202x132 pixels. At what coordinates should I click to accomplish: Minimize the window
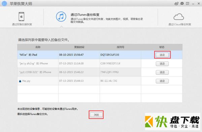tap(193, 4)
